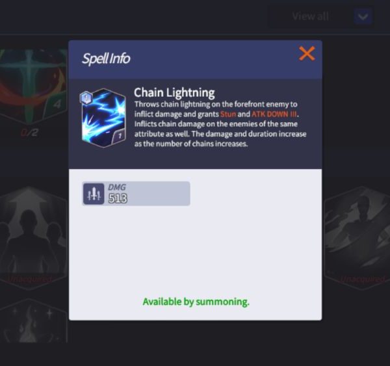Select the green cross spell card behind popup
Image resolution: width=390 pixels, height=366 pixels.
(x=33, y=86)
